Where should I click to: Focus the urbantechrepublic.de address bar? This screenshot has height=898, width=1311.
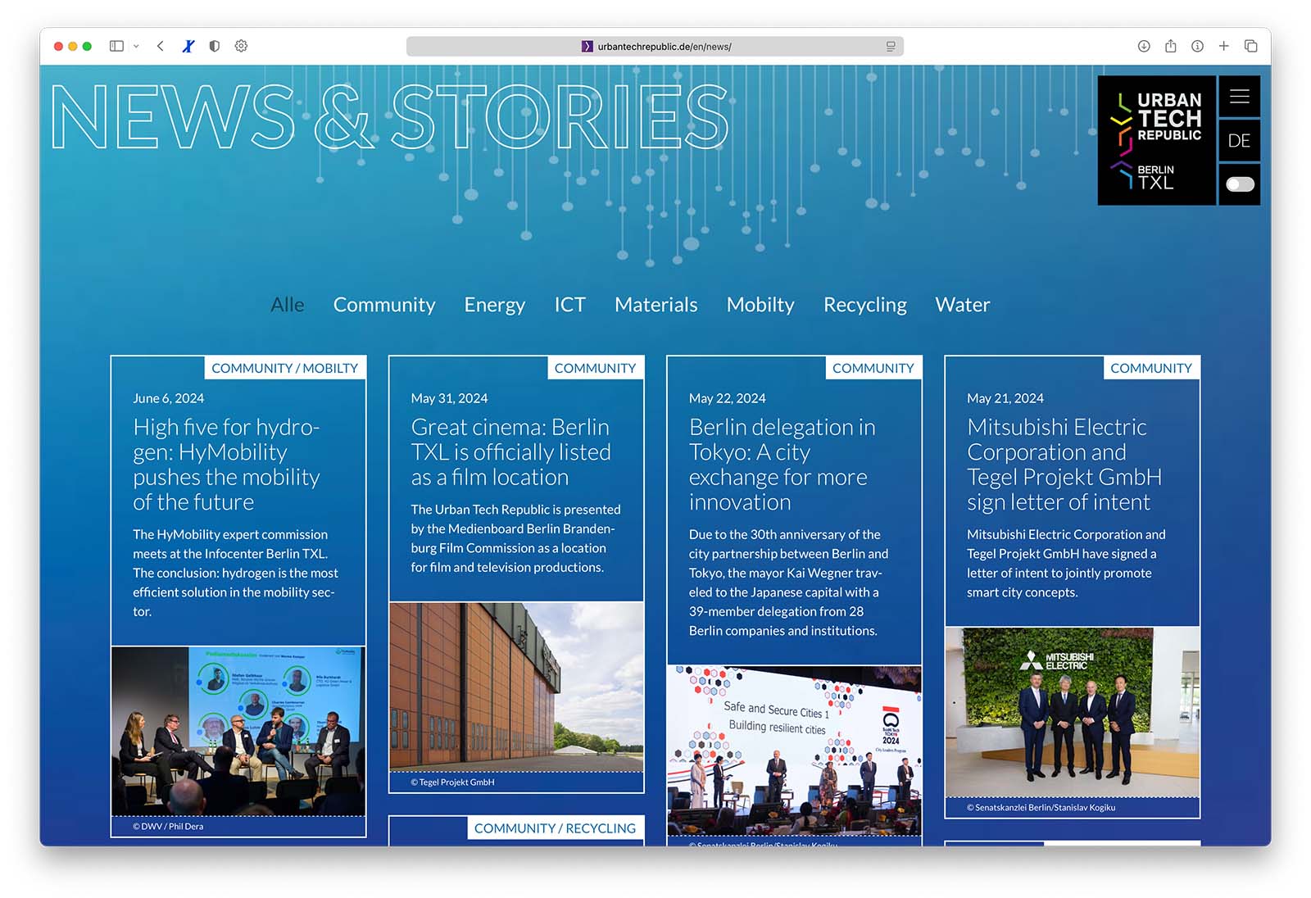(655, 47)
